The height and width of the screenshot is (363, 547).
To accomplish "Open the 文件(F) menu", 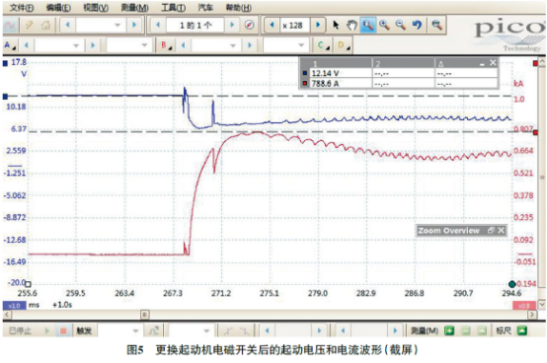I will (22, 8).
